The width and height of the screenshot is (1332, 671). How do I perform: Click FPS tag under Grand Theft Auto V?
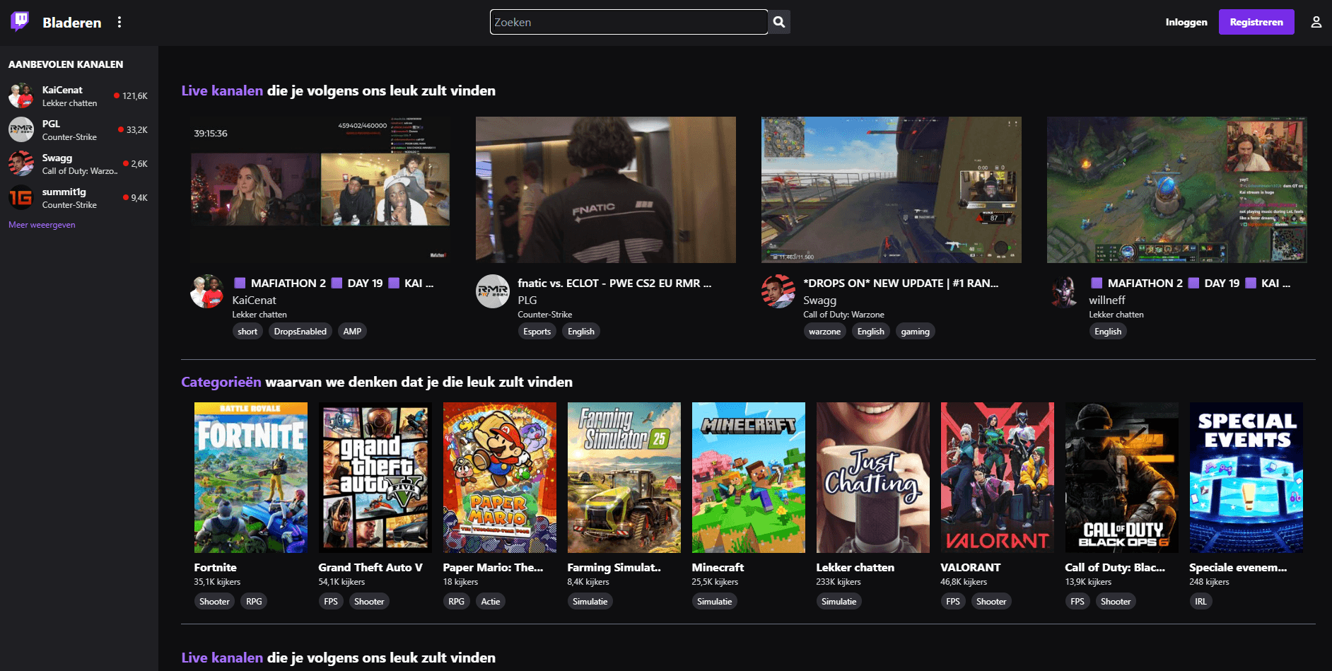coord(331,602)
